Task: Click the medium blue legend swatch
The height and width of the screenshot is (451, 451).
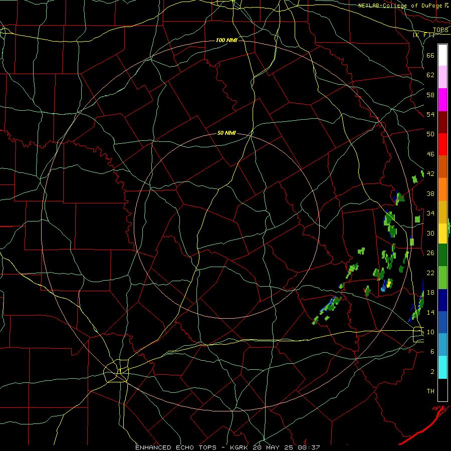Action: coord(442,322)
